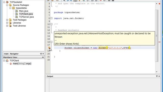The width and height of the screenshot is (163, 92).
Task: Select TCPClient.java in the project tree
Action: (26, 14)
